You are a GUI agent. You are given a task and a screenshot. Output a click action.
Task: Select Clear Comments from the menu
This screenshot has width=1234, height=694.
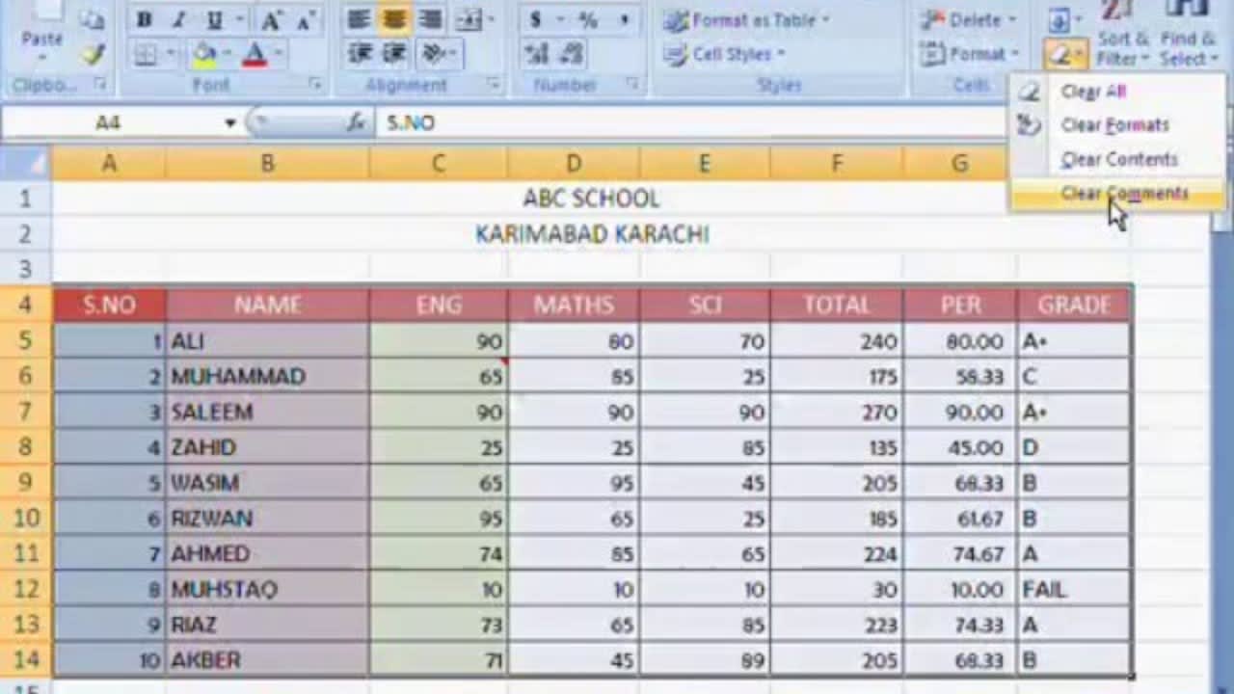coord(1124,193)
